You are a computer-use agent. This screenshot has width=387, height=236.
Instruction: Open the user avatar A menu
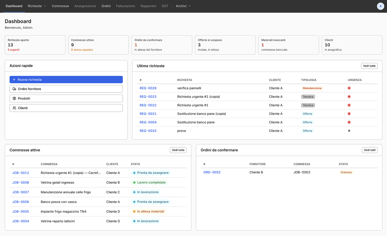381,6
